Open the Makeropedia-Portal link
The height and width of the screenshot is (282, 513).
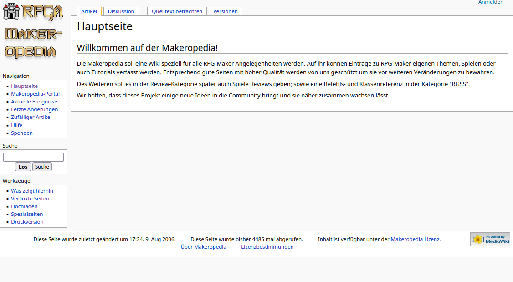coord(35,94)
